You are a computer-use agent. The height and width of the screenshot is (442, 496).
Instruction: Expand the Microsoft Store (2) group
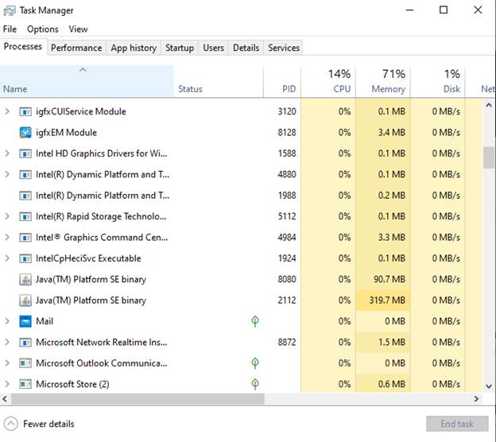click(7, 384)
